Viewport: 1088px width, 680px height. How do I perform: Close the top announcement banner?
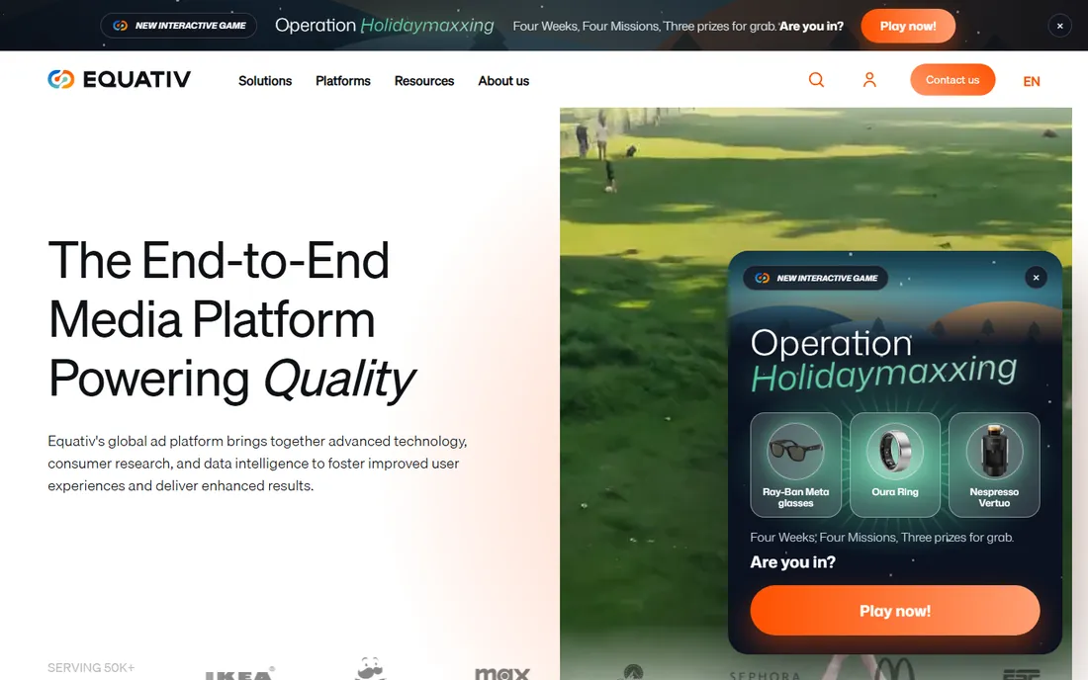[1059, 26]
